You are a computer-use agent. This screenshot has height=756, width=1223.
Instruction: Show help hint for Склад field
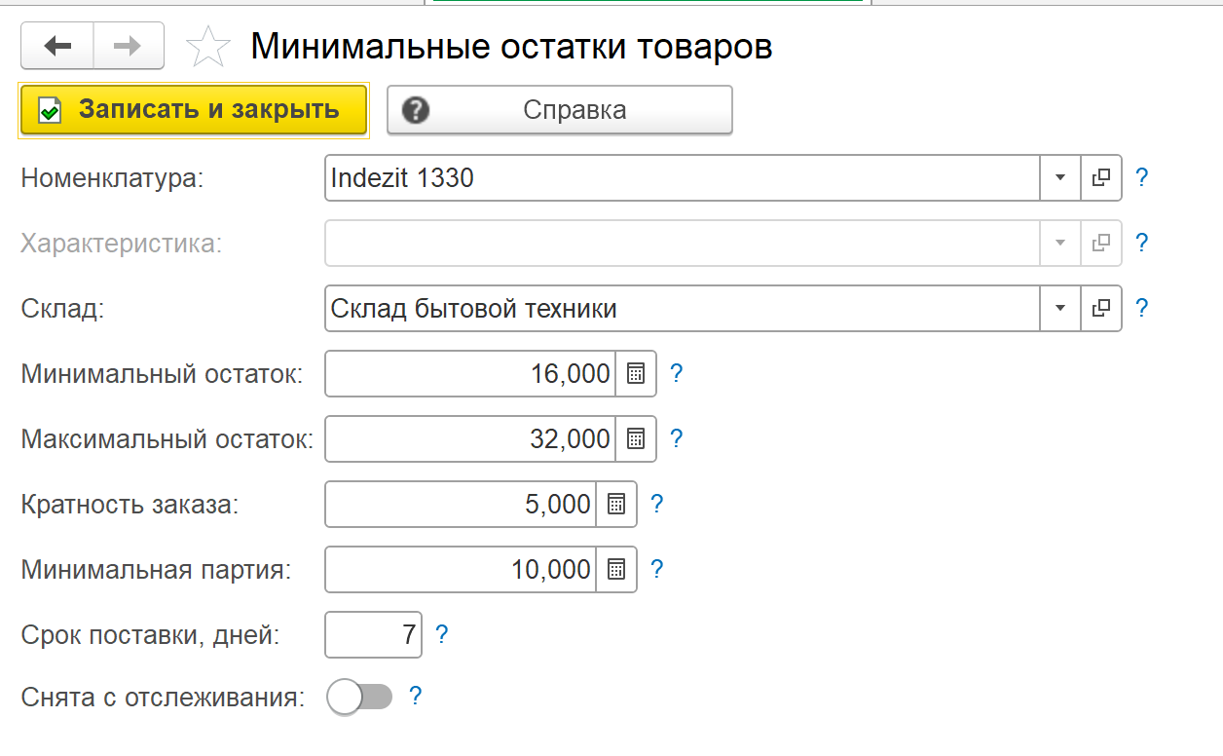[x=1142, y=309]
